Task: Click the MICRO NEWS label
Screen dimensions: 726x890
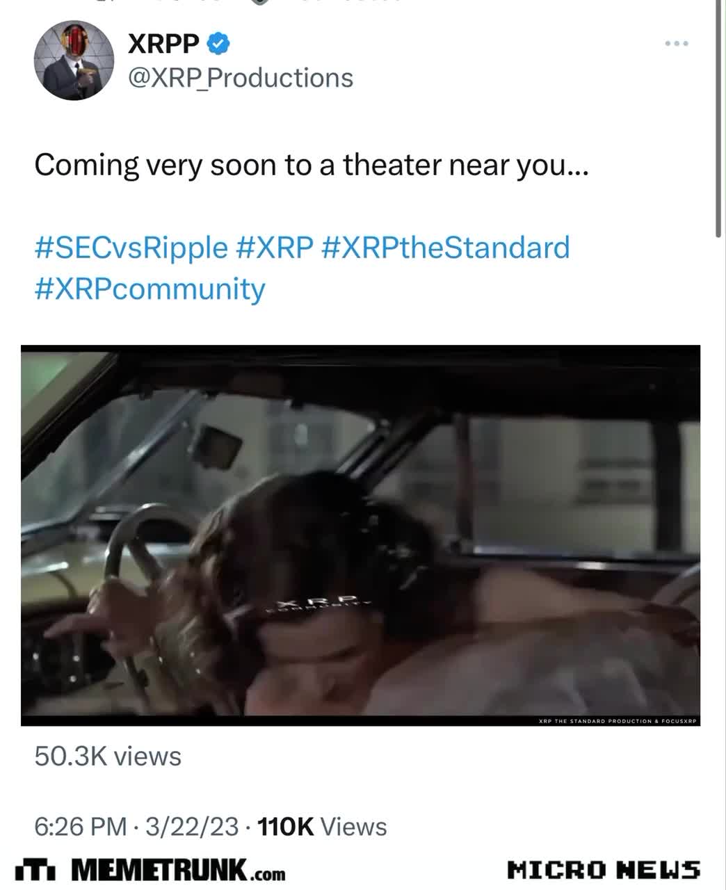Action: pos(604,870)
